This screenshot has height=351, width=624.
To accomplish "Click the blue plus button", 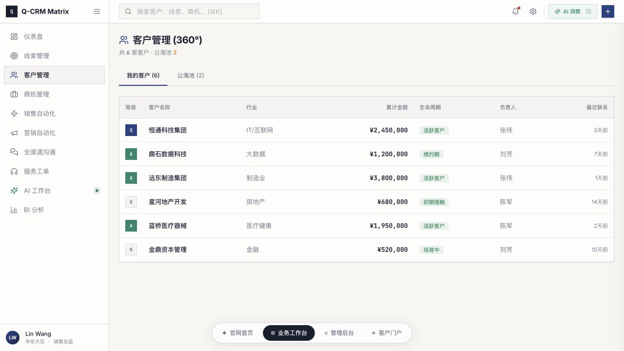I will click(607, 12).
